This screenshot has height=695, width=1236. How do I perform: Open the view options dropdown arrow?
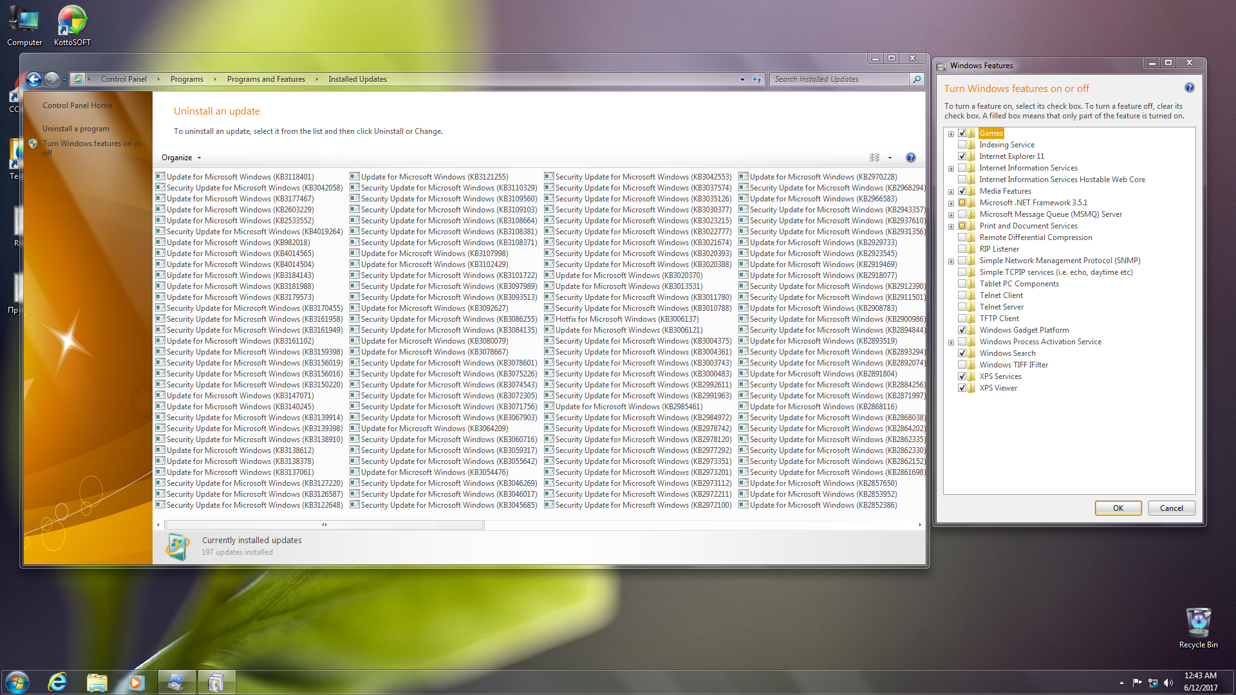[x=890, y=158]
